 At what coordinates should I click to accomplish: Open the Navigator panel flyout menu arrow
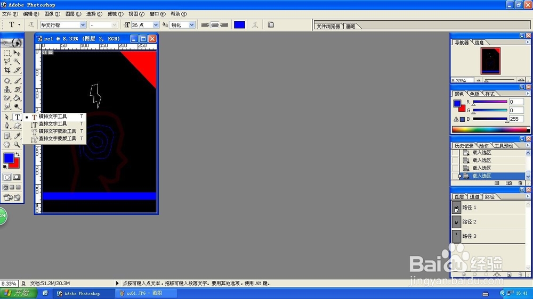[528, 42]
